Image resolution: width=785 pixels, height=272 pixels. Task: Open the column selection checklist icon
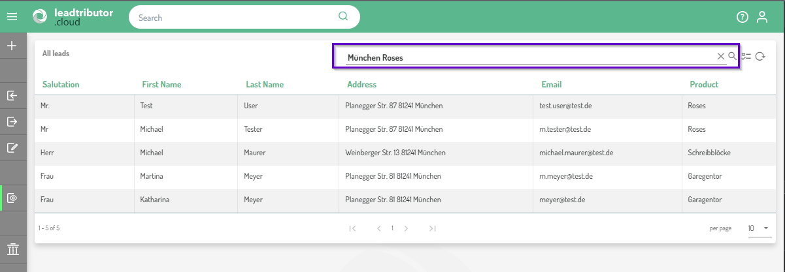[746, 57]
